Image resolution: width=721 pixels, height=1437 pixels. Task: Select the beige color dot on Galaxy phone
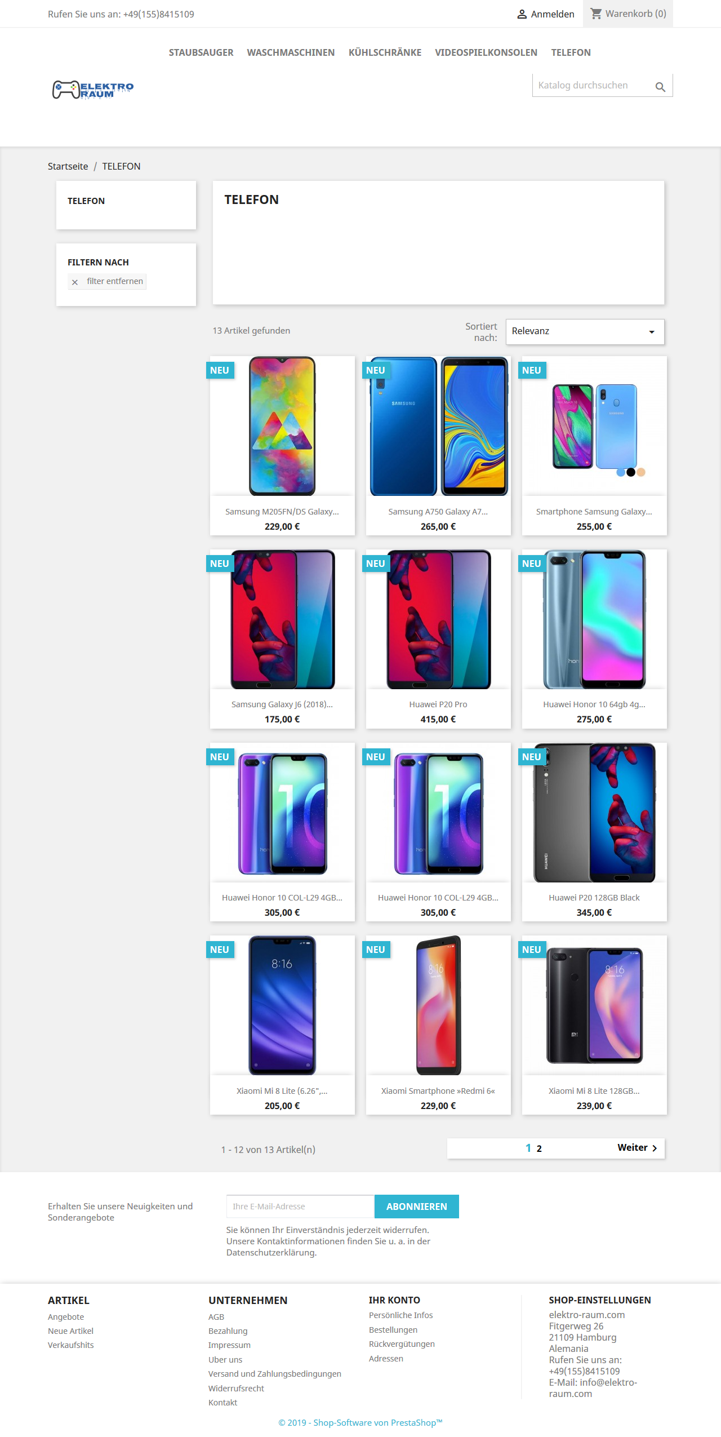coord(641,472)
